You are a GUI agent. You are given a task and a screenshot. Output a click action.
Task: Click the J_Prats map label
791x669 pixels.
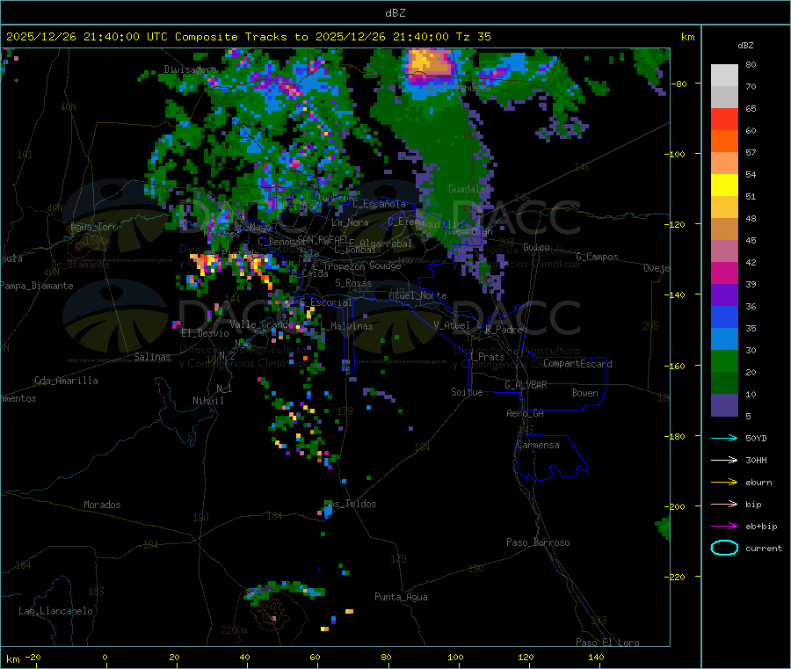coord(487,357)
